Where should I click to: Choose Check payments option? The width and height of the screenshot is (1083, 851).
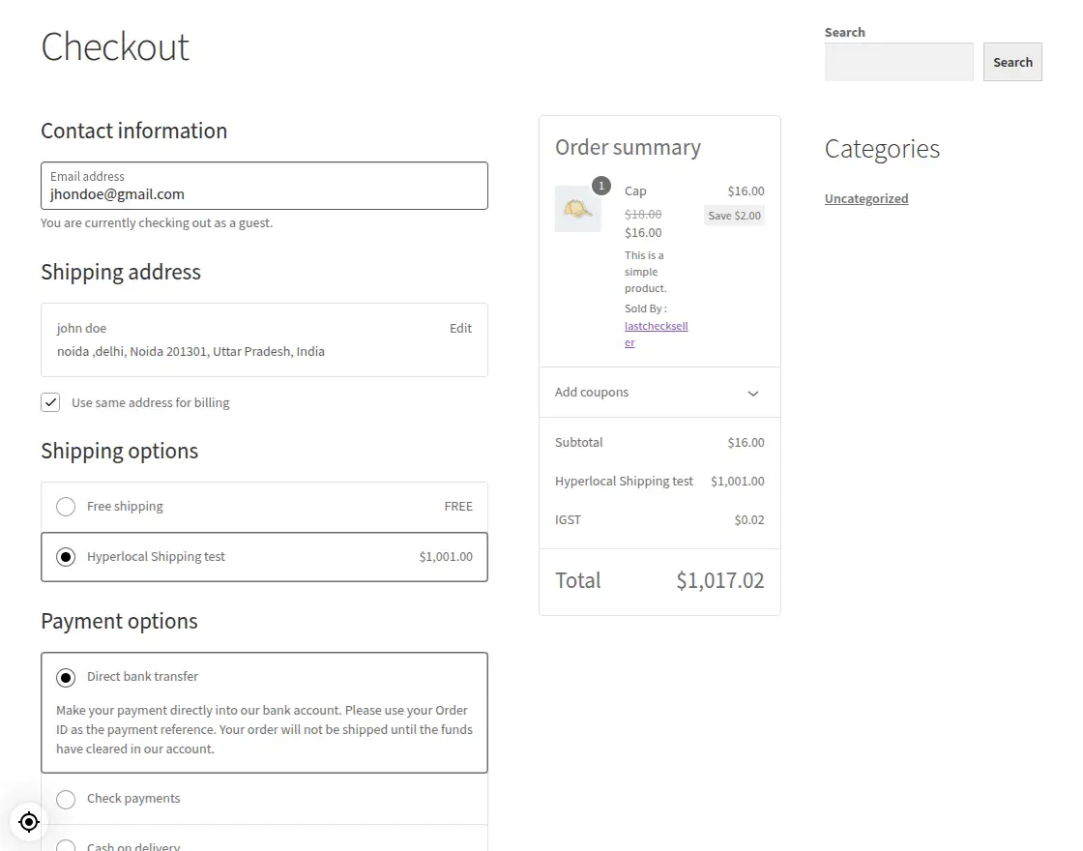tap(66, 799)
